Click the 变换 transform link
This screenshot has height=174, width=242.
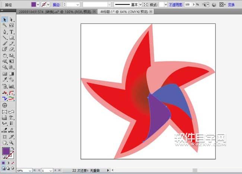click(x=231, y=5)
